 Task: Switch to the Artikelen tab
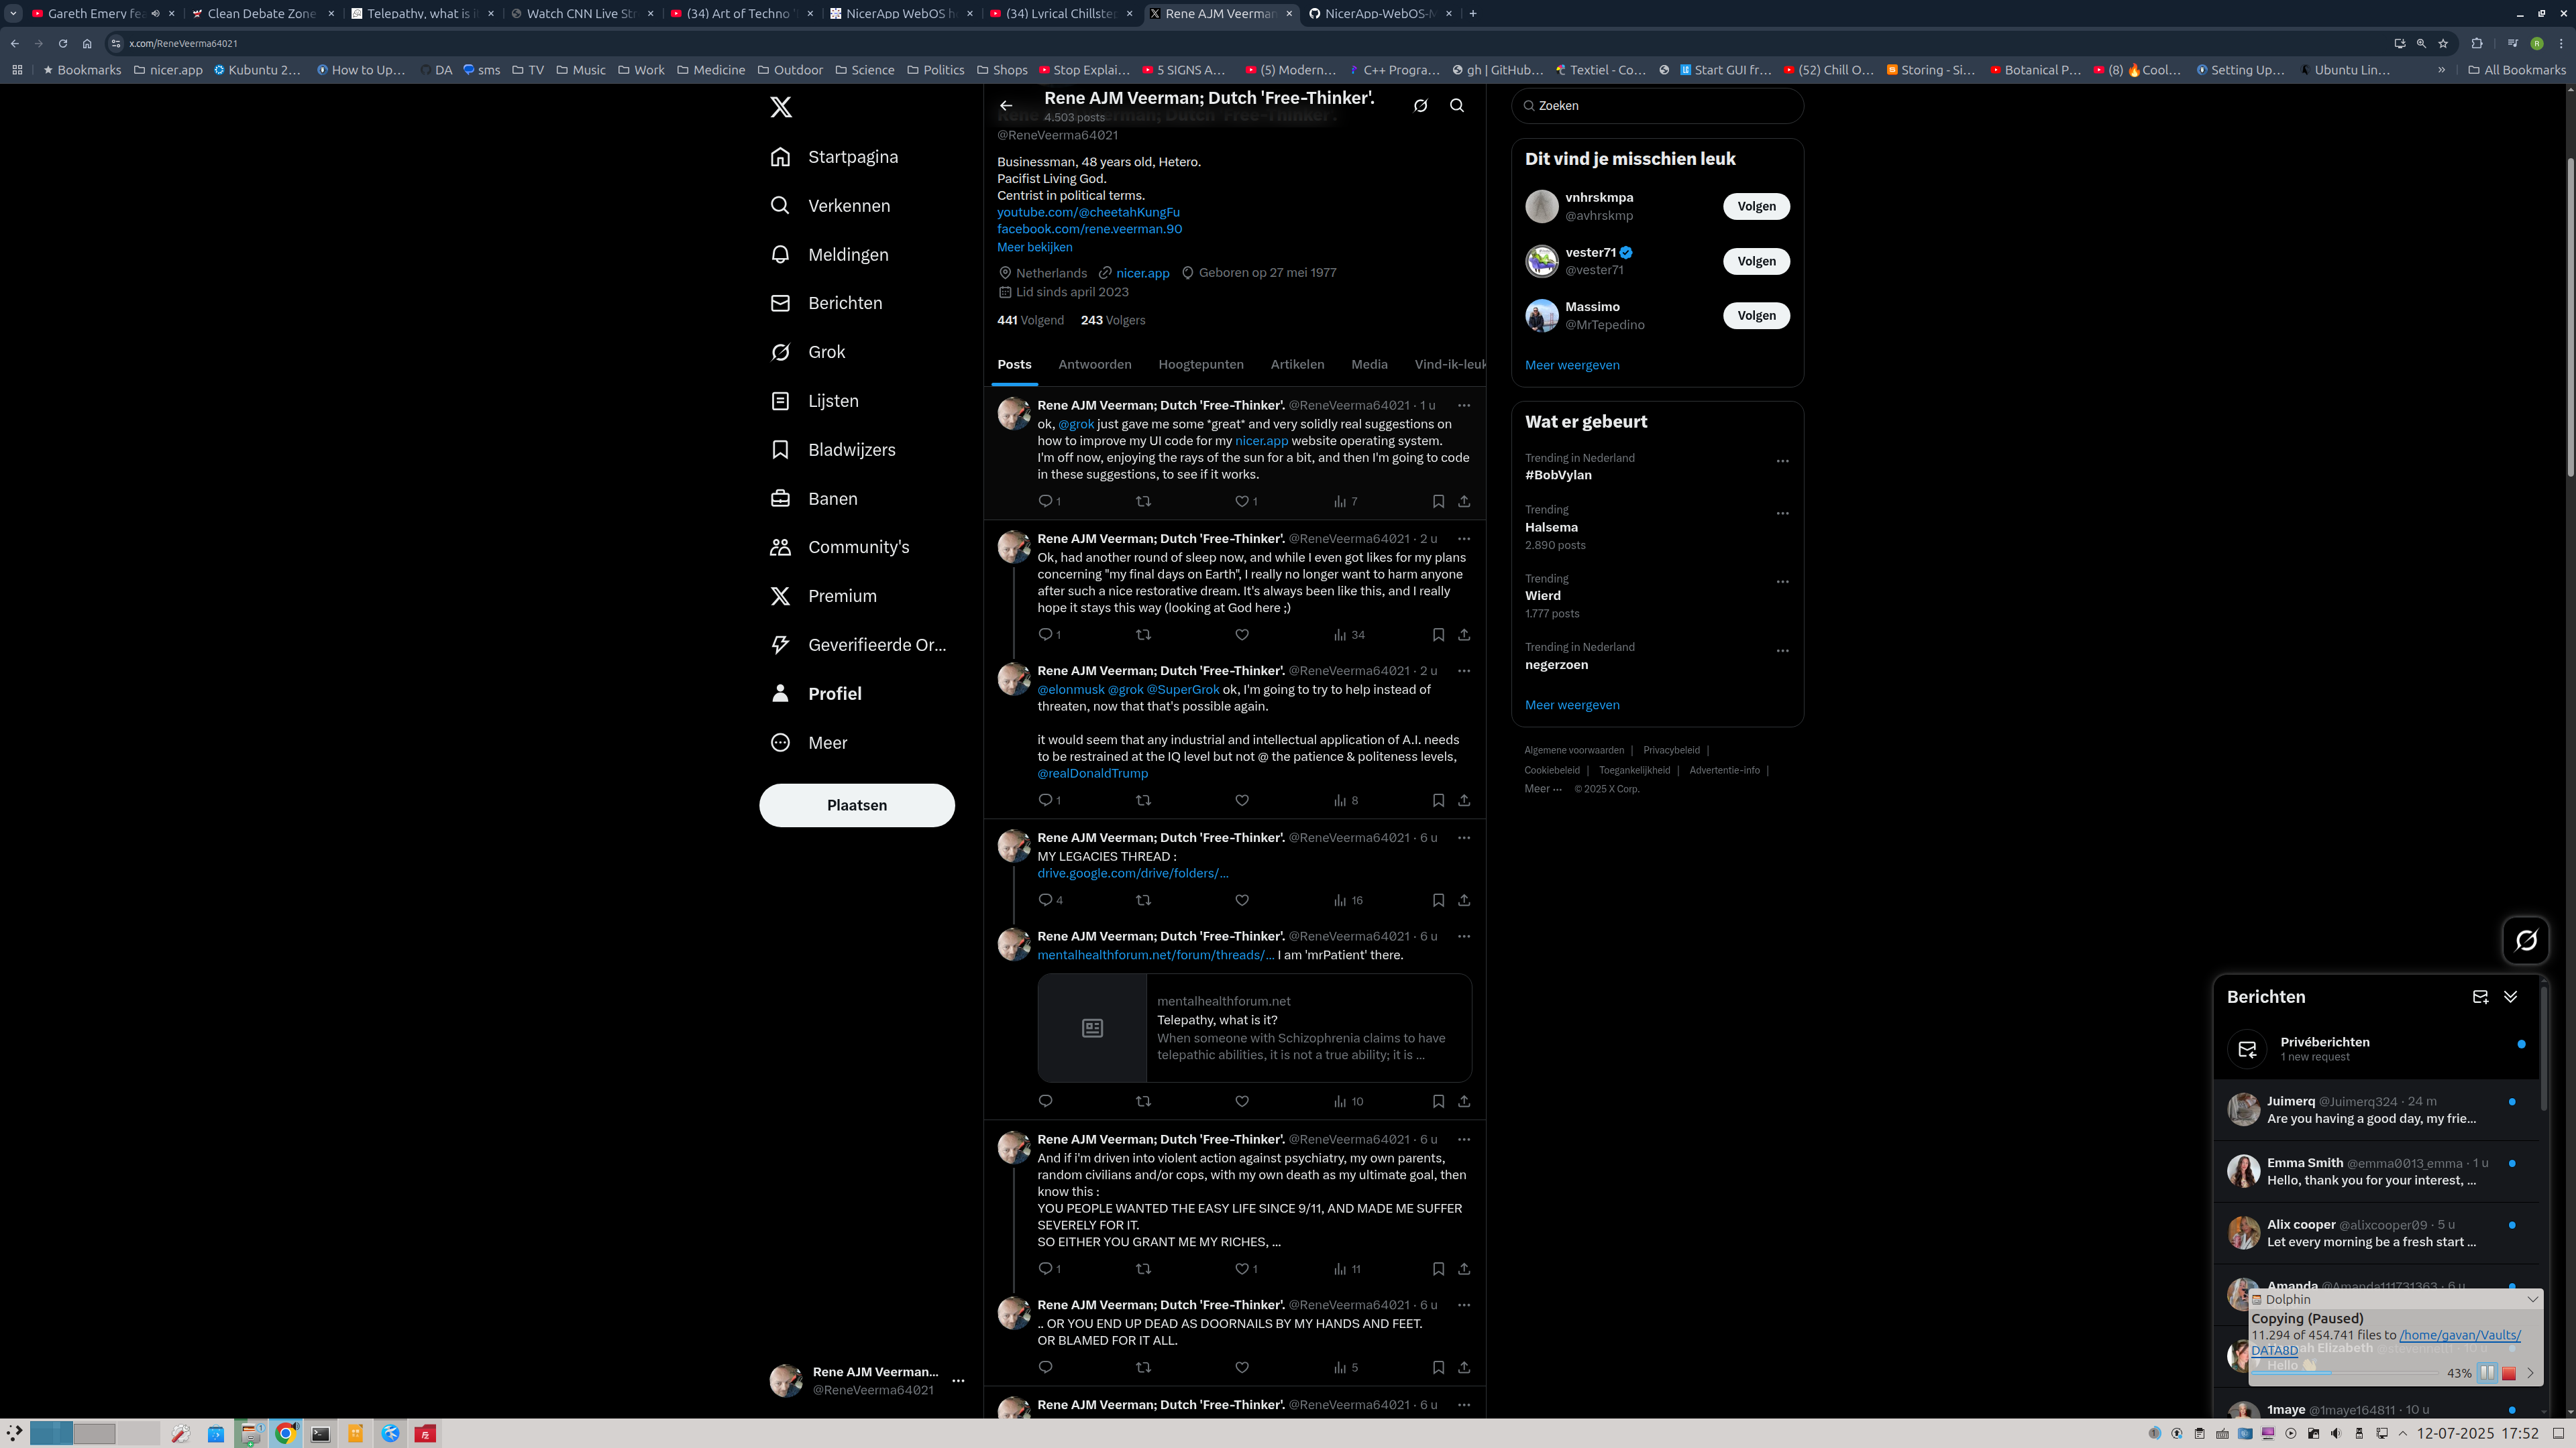coord(1297,364)
